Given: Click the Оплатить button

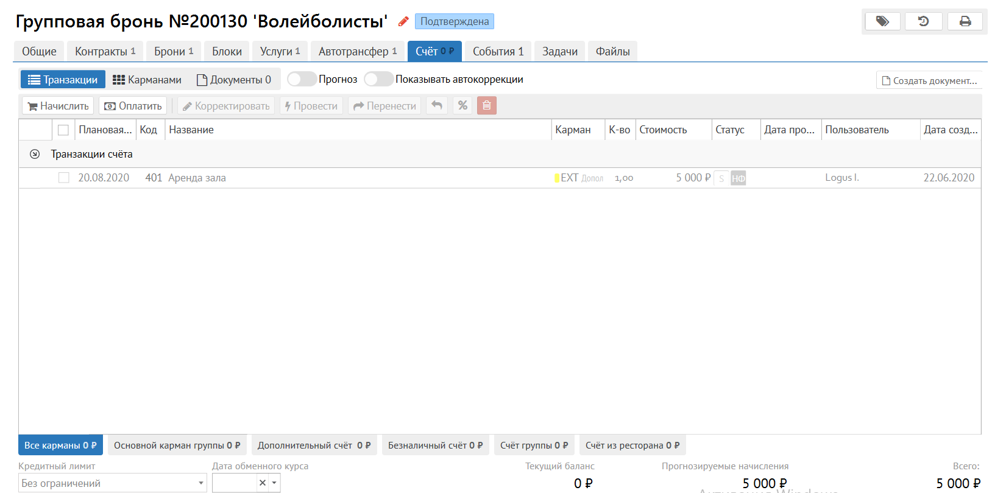Looking at the screenshot, I should tap(133, 105).
